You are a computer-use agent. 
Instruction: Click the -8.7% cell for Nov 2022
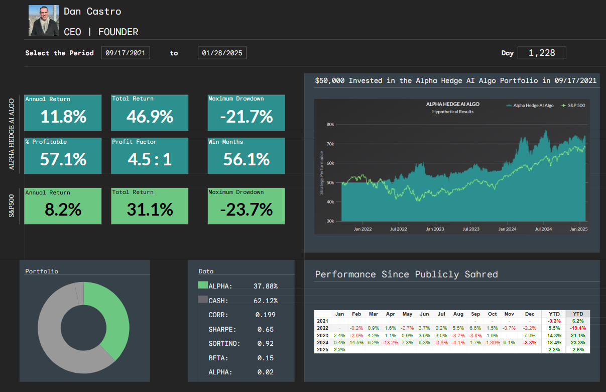coord(509,328)
